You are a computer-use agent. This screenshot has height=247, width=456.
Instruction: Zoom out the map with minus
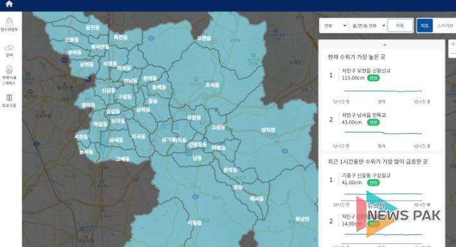pyautogui.click(x=453, y=53)
